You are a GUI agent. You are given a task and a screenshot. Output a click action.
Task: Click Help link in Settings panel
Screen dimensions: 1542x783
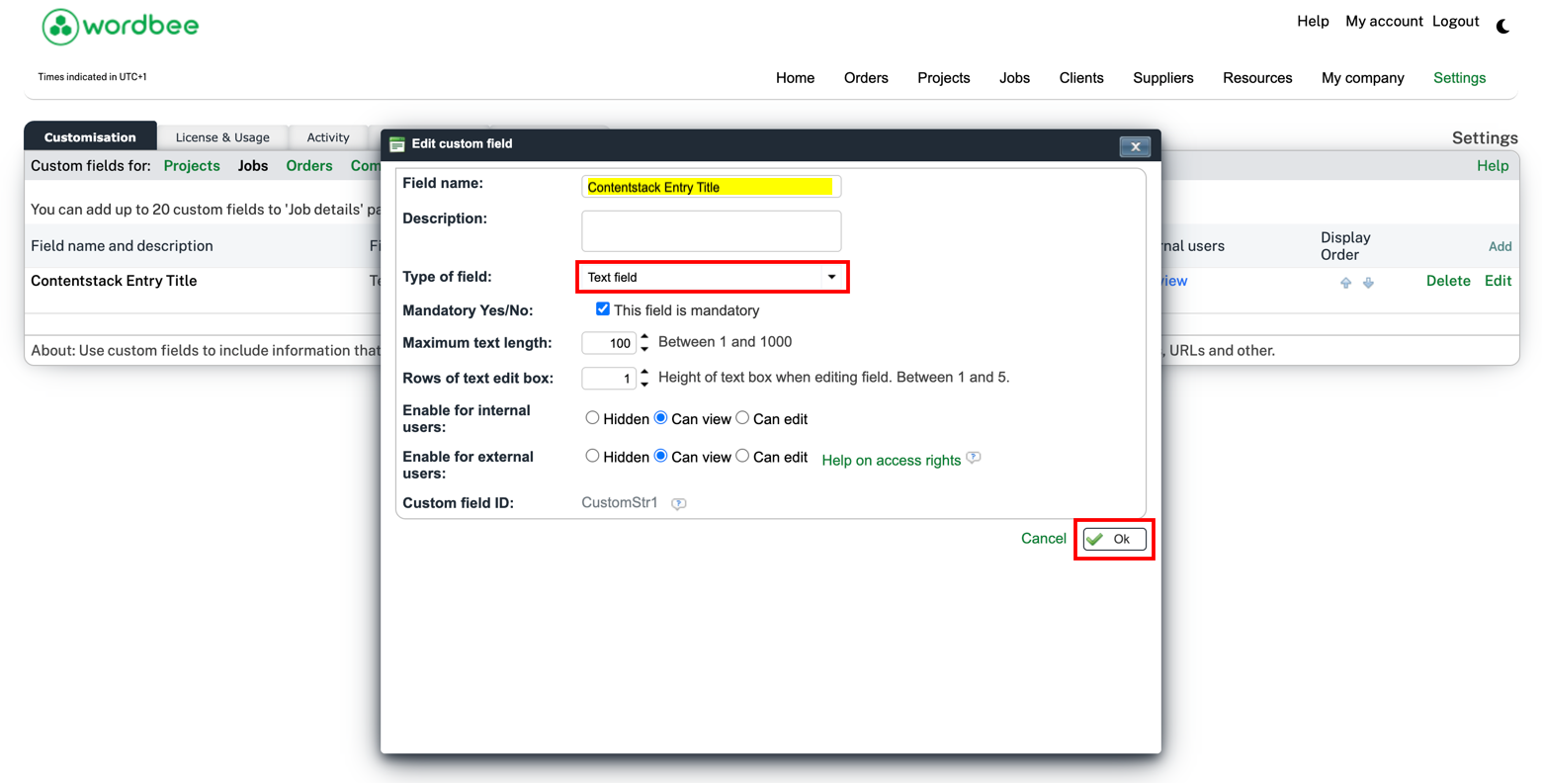tap(1493, 166)
